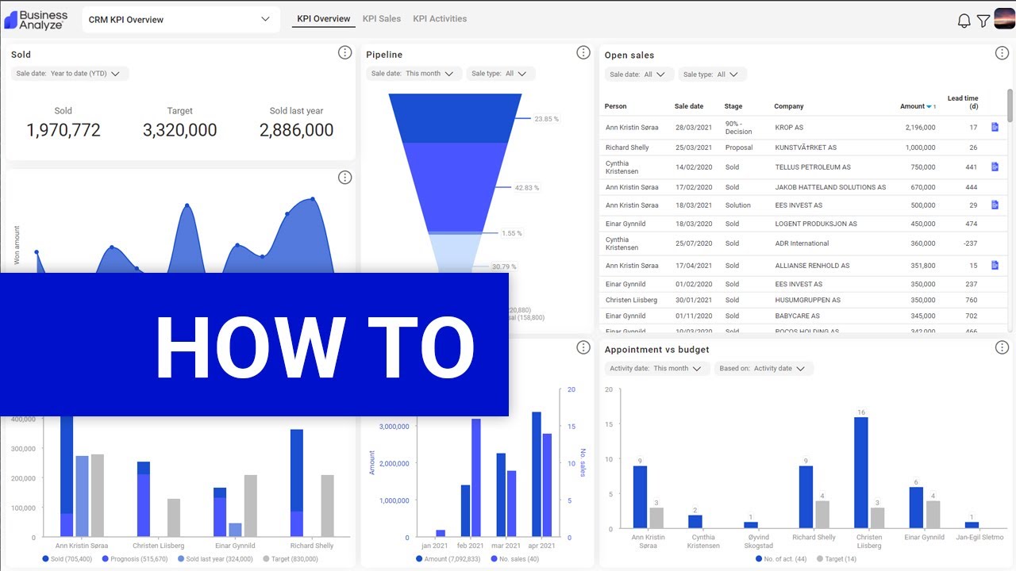Screen dimensions: 1016x571
Task: Click Target value 3,320,000
Action: point(179,130)
